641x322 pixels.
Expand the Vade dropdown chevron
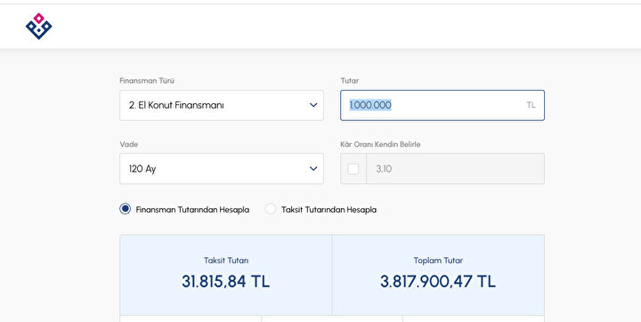tap(313, 168)
